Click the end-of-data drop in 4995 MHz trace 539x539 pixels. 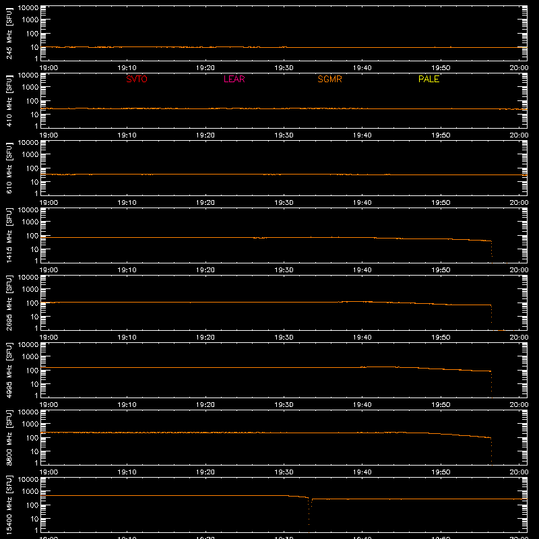[491, 384]
